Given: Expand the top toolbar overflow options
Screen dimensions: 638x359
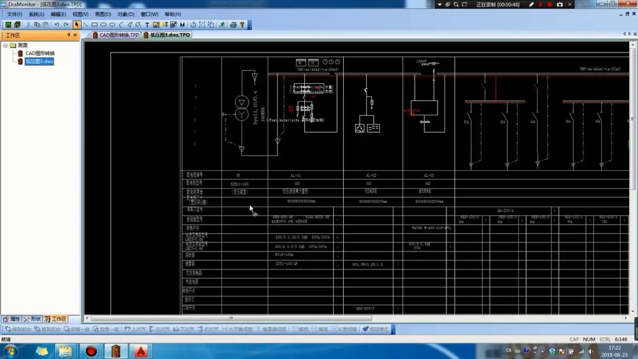Looking at the screenshot, I should tap(249, 26).
